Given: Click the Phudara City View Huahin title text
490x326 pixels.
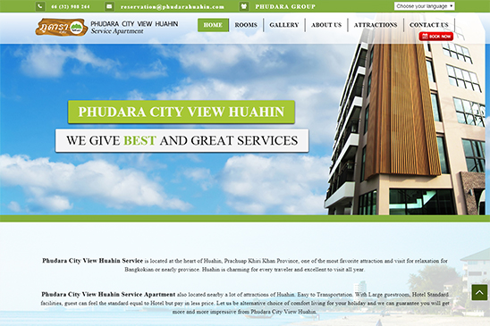Looking at the screenshot, I should tap(134, 24).
